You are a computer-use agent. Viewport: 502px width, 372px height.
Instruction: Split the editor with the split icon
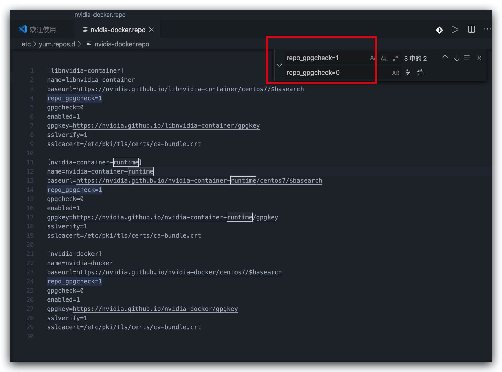coord(471,30)
